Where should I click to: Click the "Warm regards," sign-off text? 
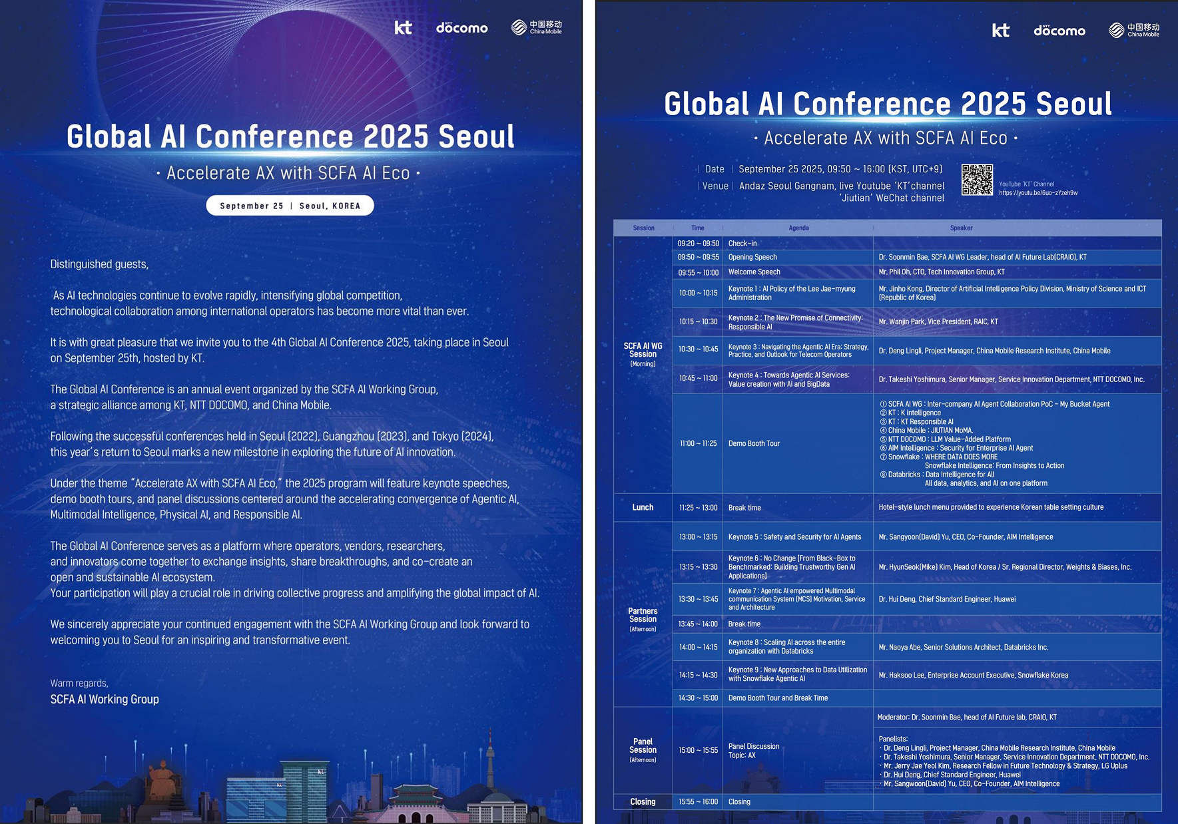pyautogui.click(x=79, y=683)
